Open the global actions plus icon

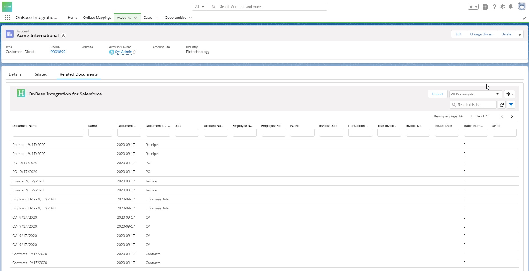coord(485,7)
